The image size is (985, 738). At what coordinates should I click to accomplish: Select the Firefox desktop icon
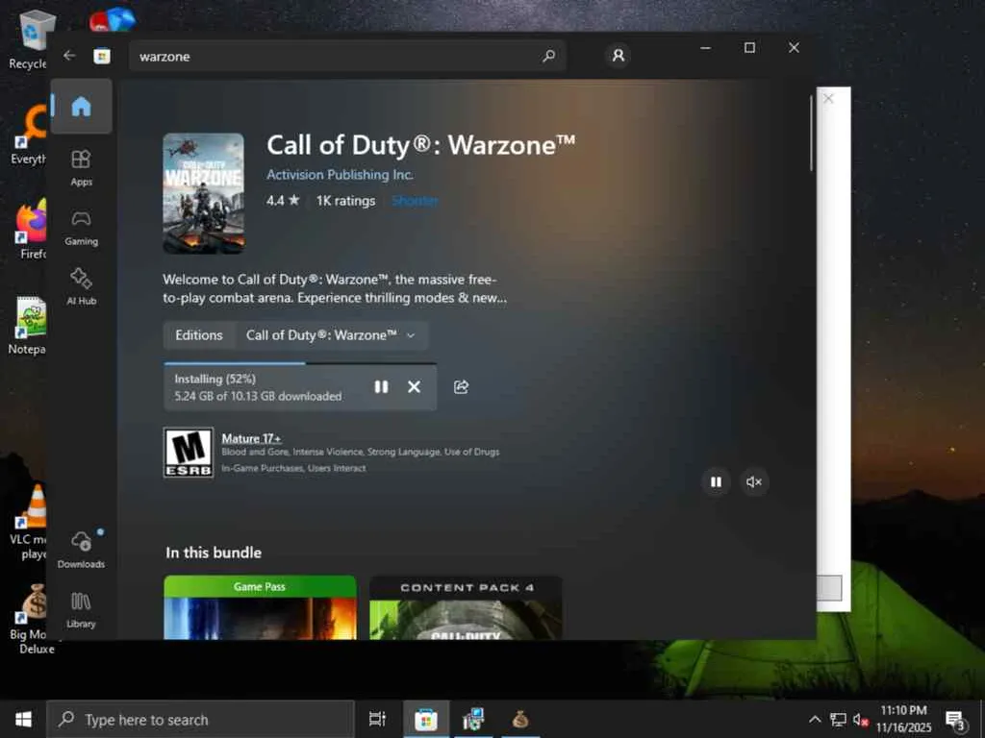tap(30, 230)
